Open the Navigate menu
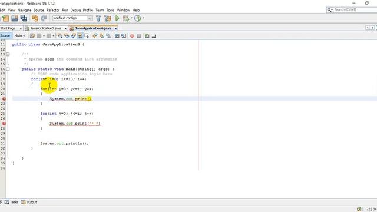This screenshot has width=377, height=212. (24, 10)
